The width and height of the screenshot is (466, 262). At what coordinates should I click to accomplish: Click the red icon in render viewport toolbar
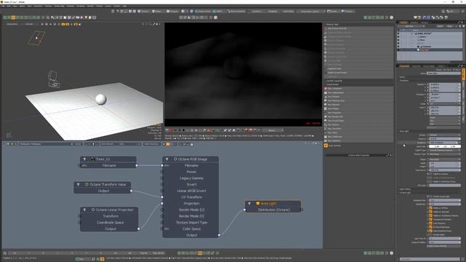171,130
